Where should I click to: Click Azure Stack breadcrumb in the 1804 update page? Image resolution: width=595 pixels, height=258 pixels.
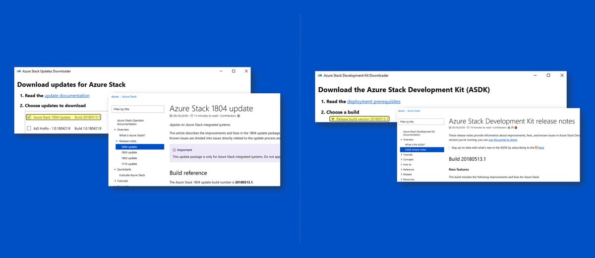129,97
